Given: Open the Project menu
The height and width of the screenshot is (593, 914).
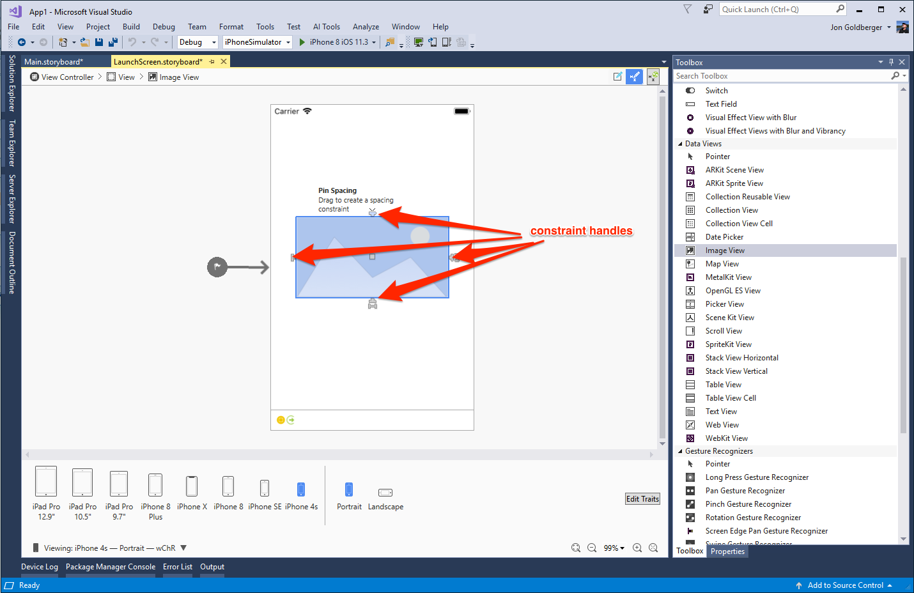Looking at the screenshot, I should pyautogui.click(x=98, y=27).
